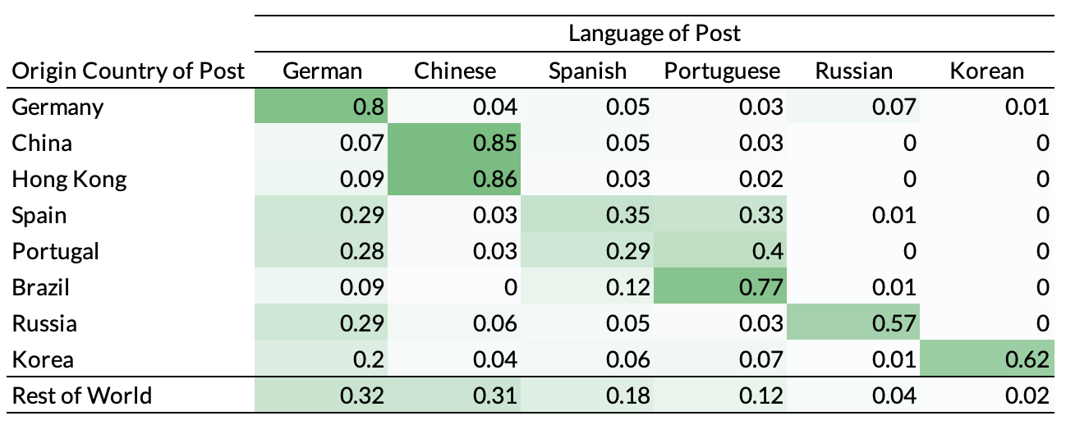Select the Rest of World row label
This screenshot has height=425, width=1066.
82,395
